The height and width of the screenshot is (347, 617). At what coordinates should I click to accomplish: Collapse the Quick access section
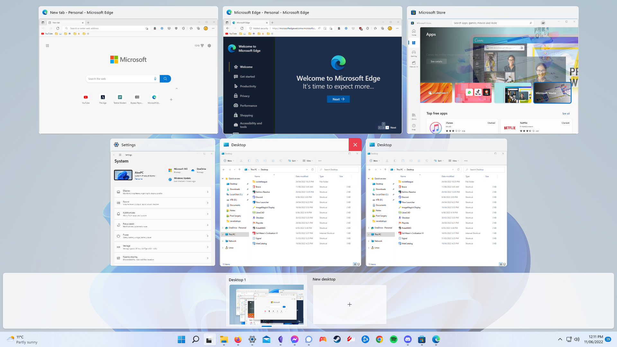(222, 178)
